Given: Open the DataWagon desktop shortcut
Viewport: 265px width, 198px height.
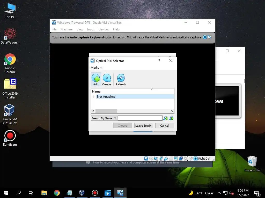Looking at the screenshot, I should [x=10, y=36].
